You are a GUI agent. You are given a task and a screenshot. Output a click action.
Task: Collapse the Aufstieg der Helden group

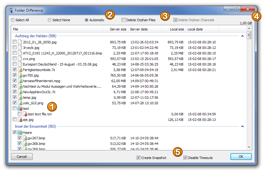click(x=242, y=36)
